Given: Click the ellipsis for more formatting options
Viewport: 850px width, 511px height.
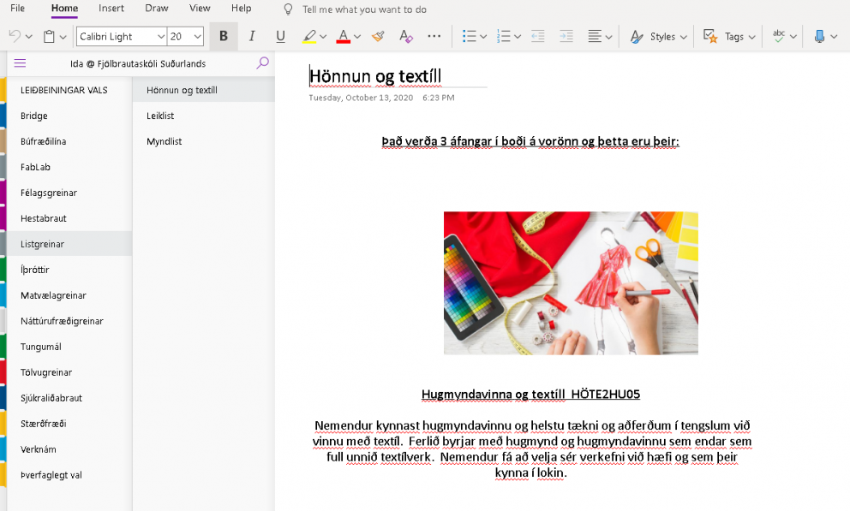Looking at the screenshot, I should click(434, 38).
